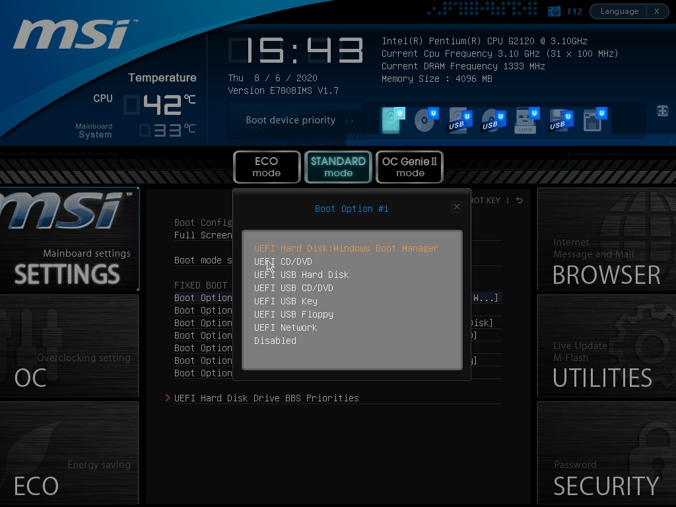Select UEFI hard disk boot priority icon
This screenshot has height=507, width=676.
pyautogui.click(x=393, y=120)
